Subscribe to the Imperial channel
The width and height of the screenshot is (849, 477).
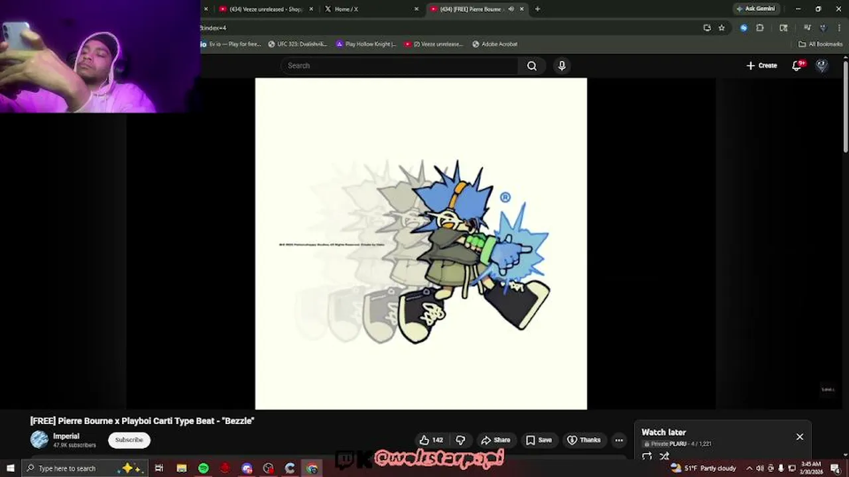pos(129,440)
